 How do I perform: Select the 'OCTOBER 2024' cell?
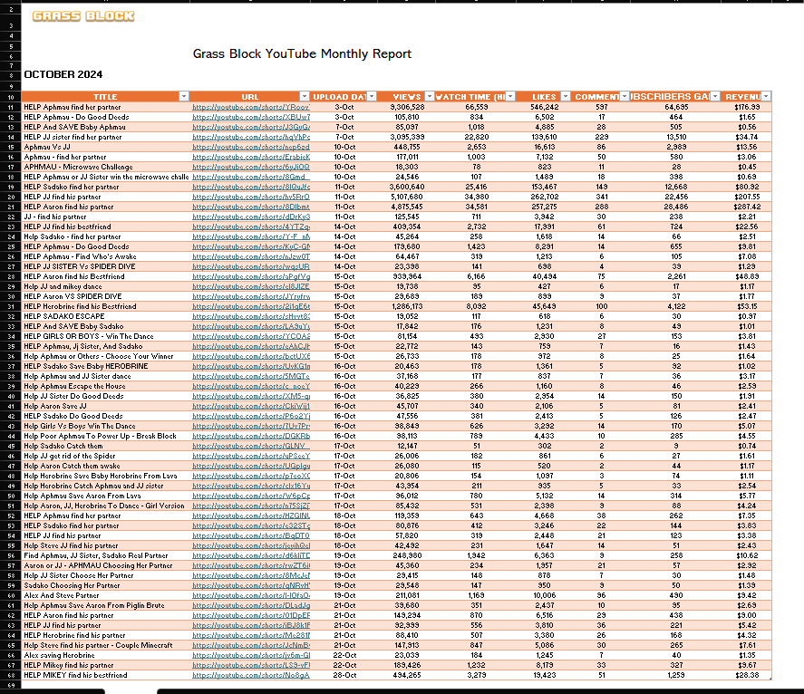[x=63, y=74]
